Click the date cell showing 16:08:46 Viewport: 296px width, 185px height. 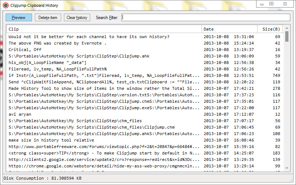click(x=229, y=140)
